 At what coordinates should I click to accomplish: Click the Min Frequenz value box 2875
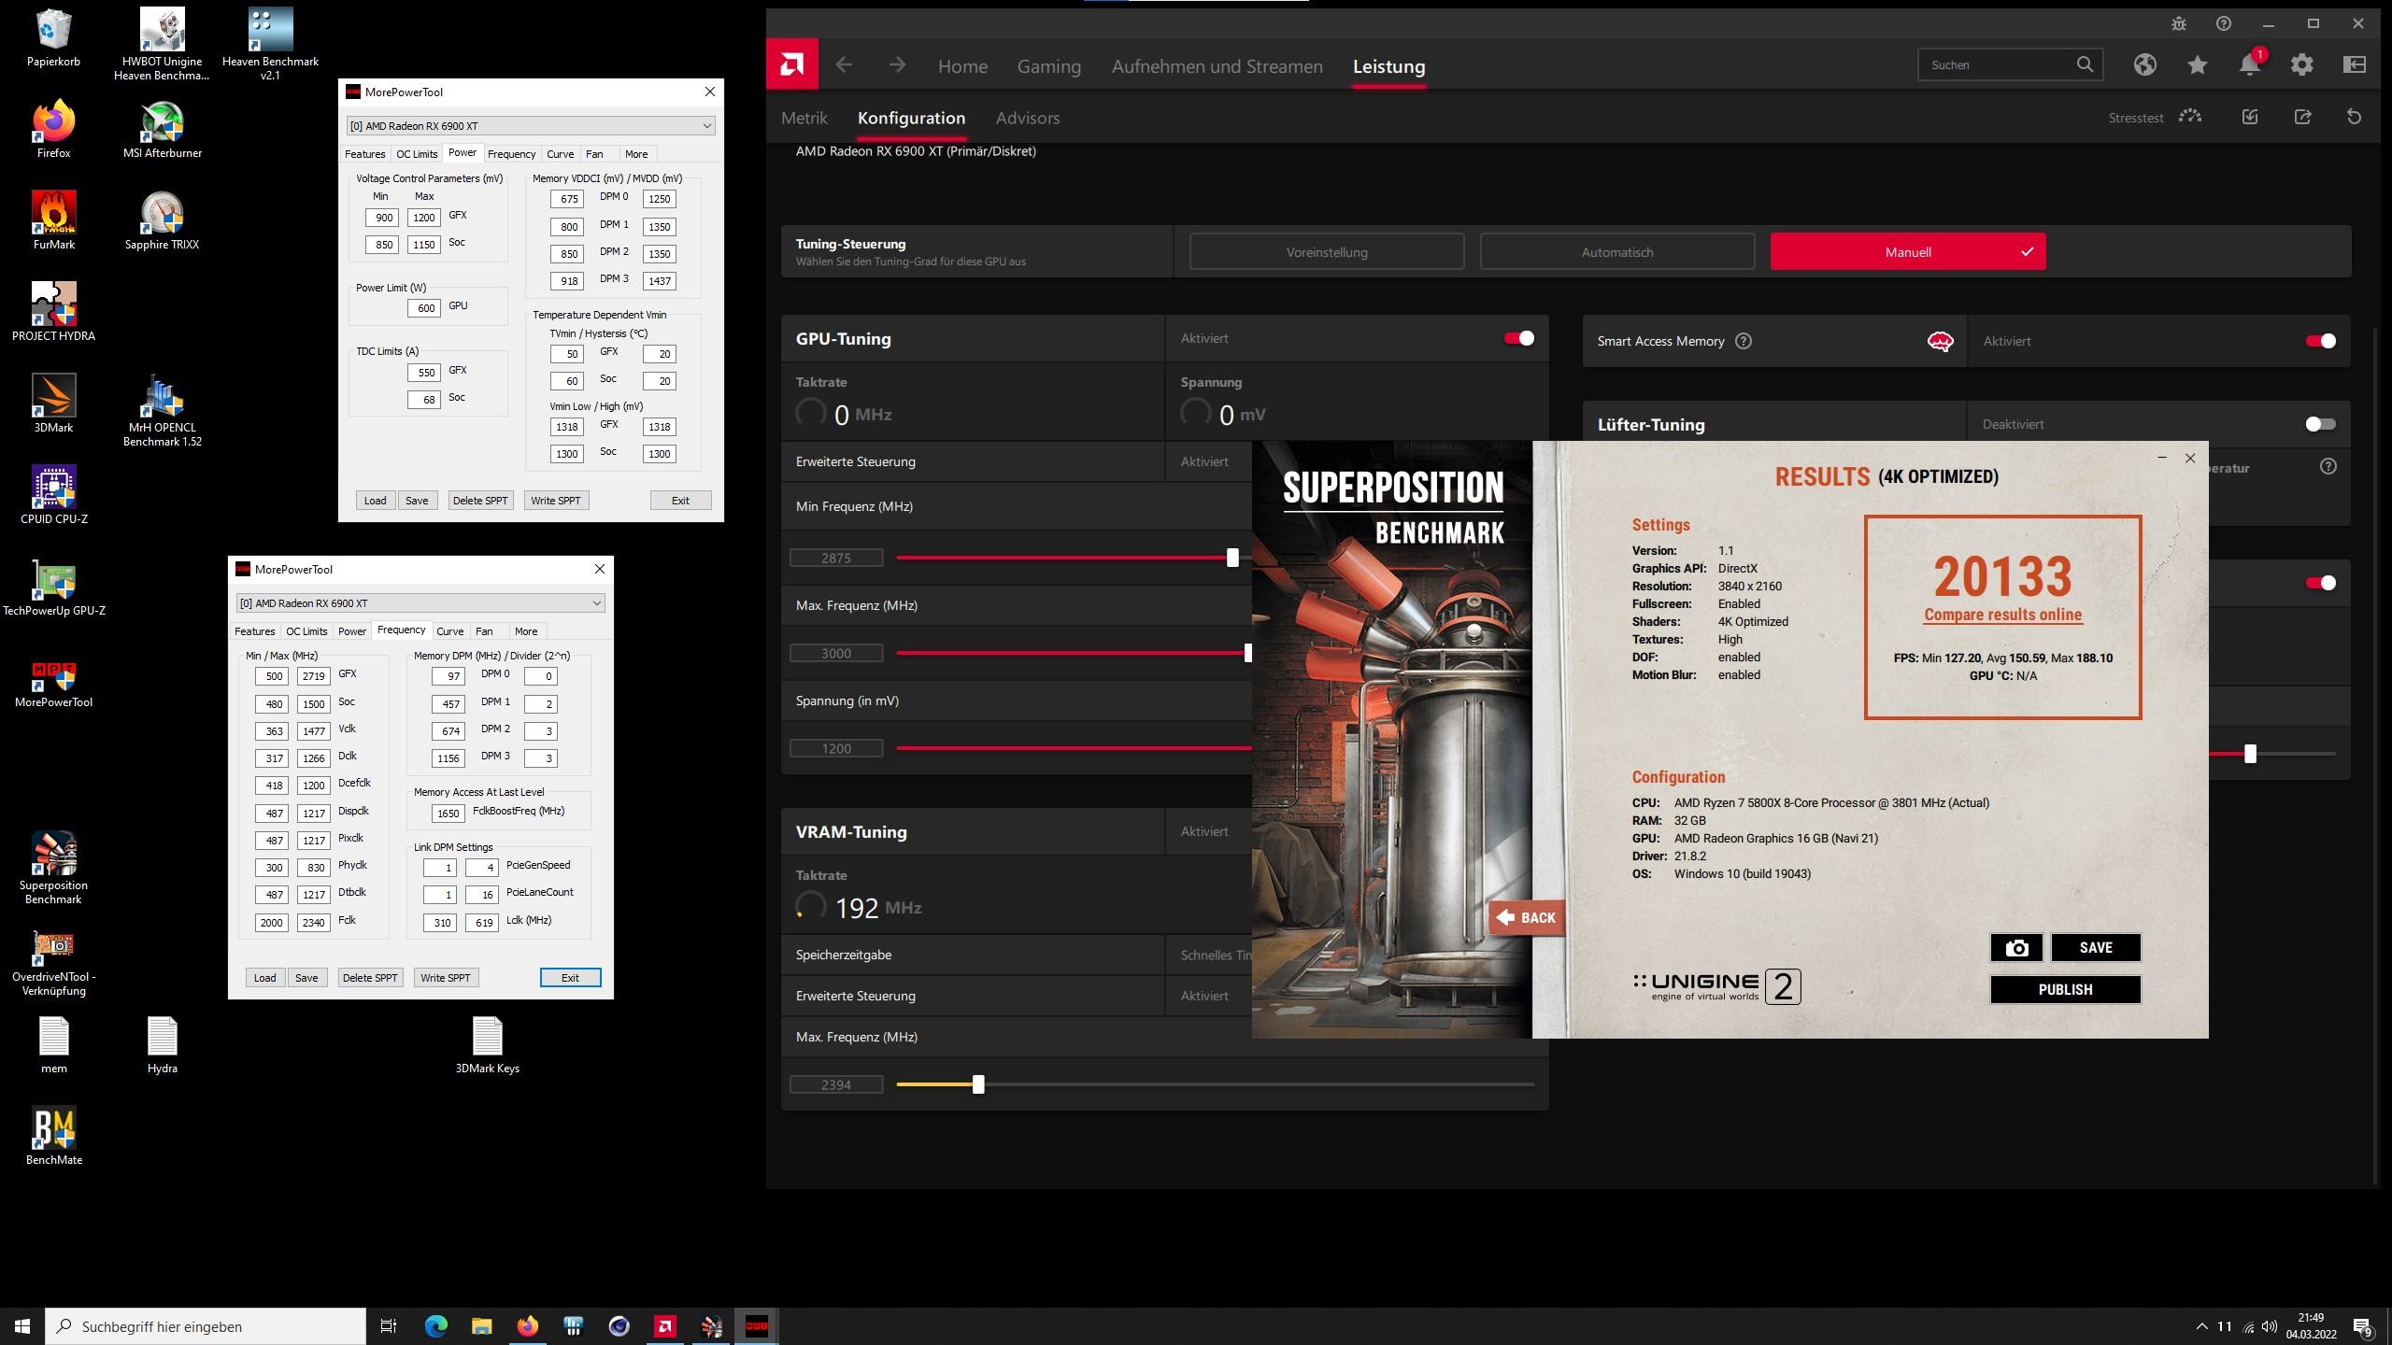point(836,558)
